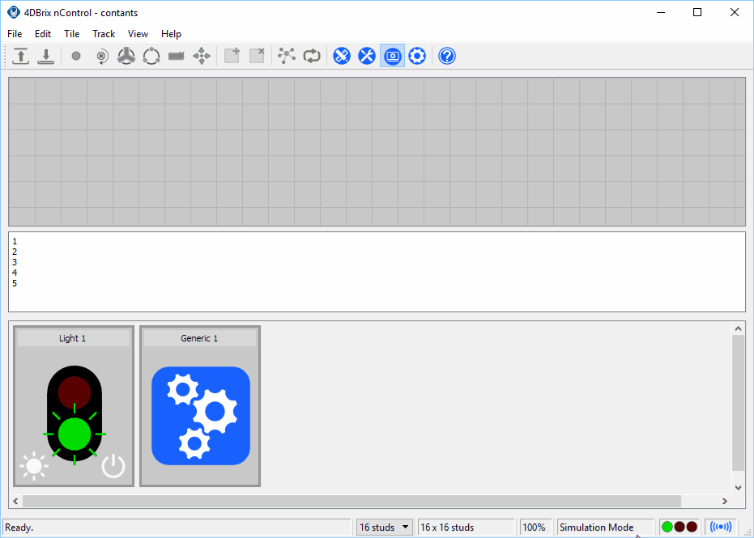Click the tile panel scroll up arrow

coord(738,329)
